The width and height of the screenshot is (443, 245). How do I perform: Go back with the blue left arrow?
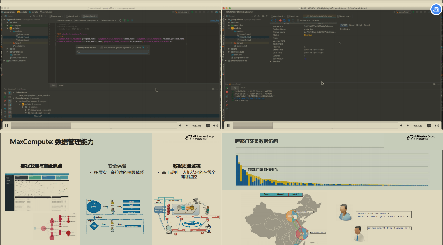click(272, 20)
